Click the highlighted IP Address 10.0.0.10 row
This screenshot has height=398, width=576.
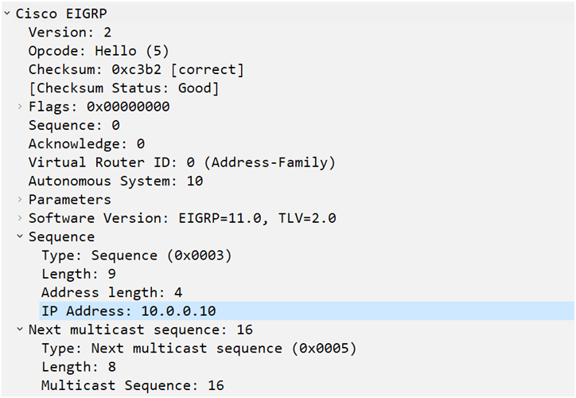(307, 311)
